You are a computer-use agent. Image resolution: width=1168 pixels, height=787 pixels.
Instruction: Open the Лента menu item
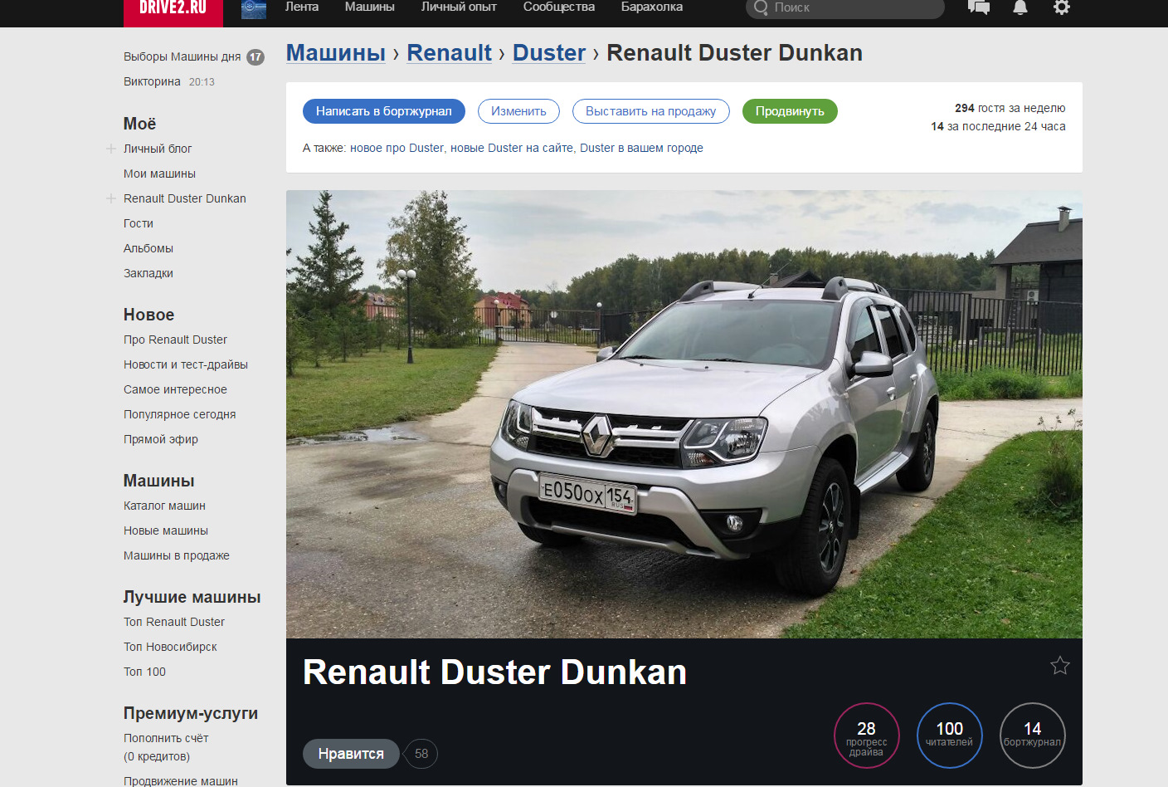pos(302,7)
